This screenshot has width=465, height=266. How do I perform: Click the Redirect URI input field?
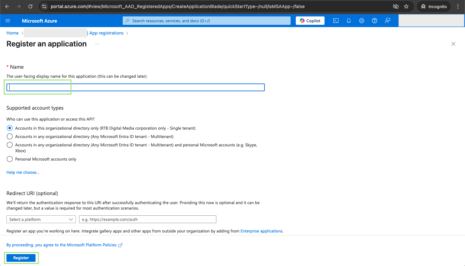pyautogui.click(x=148, y=219)
